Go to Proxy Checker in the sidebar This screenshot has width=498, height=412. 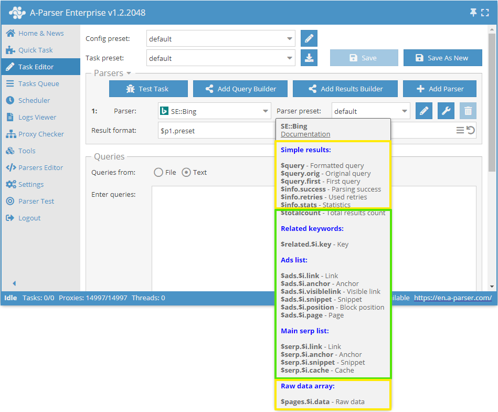(41, 134)
